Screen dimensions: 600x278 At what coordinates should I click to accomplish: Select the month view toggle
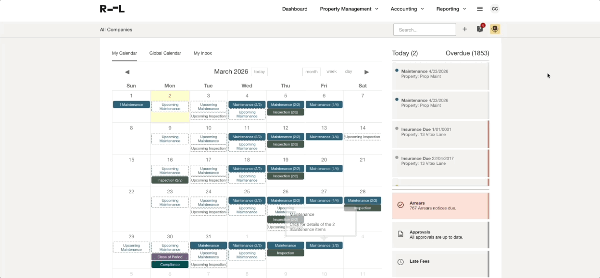pos(312,72)
